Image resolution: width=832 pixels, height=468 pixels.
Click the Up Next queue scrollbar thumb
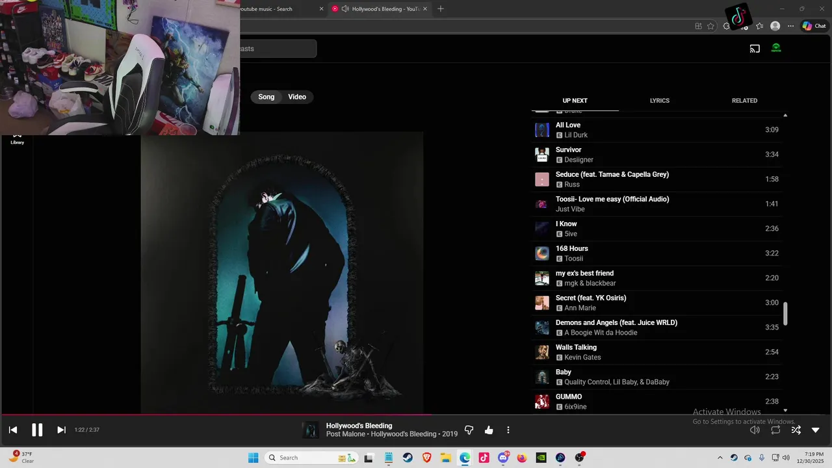(x=785, y=313)
